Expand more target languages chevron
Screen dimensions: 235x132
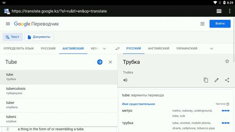211,49
